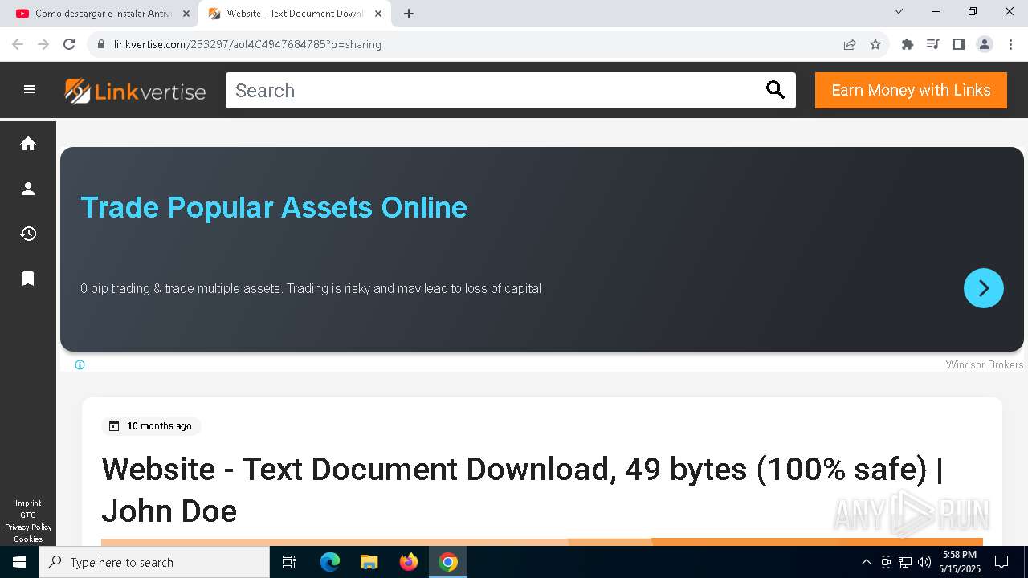Open the profile icon in sidebar
The height and width of the screenshot is (578, 1028).
point(28,189)
